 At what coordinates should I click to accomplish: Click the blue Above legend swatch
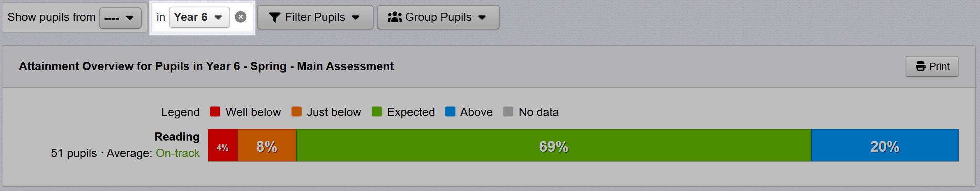click(x=450, y=112)
